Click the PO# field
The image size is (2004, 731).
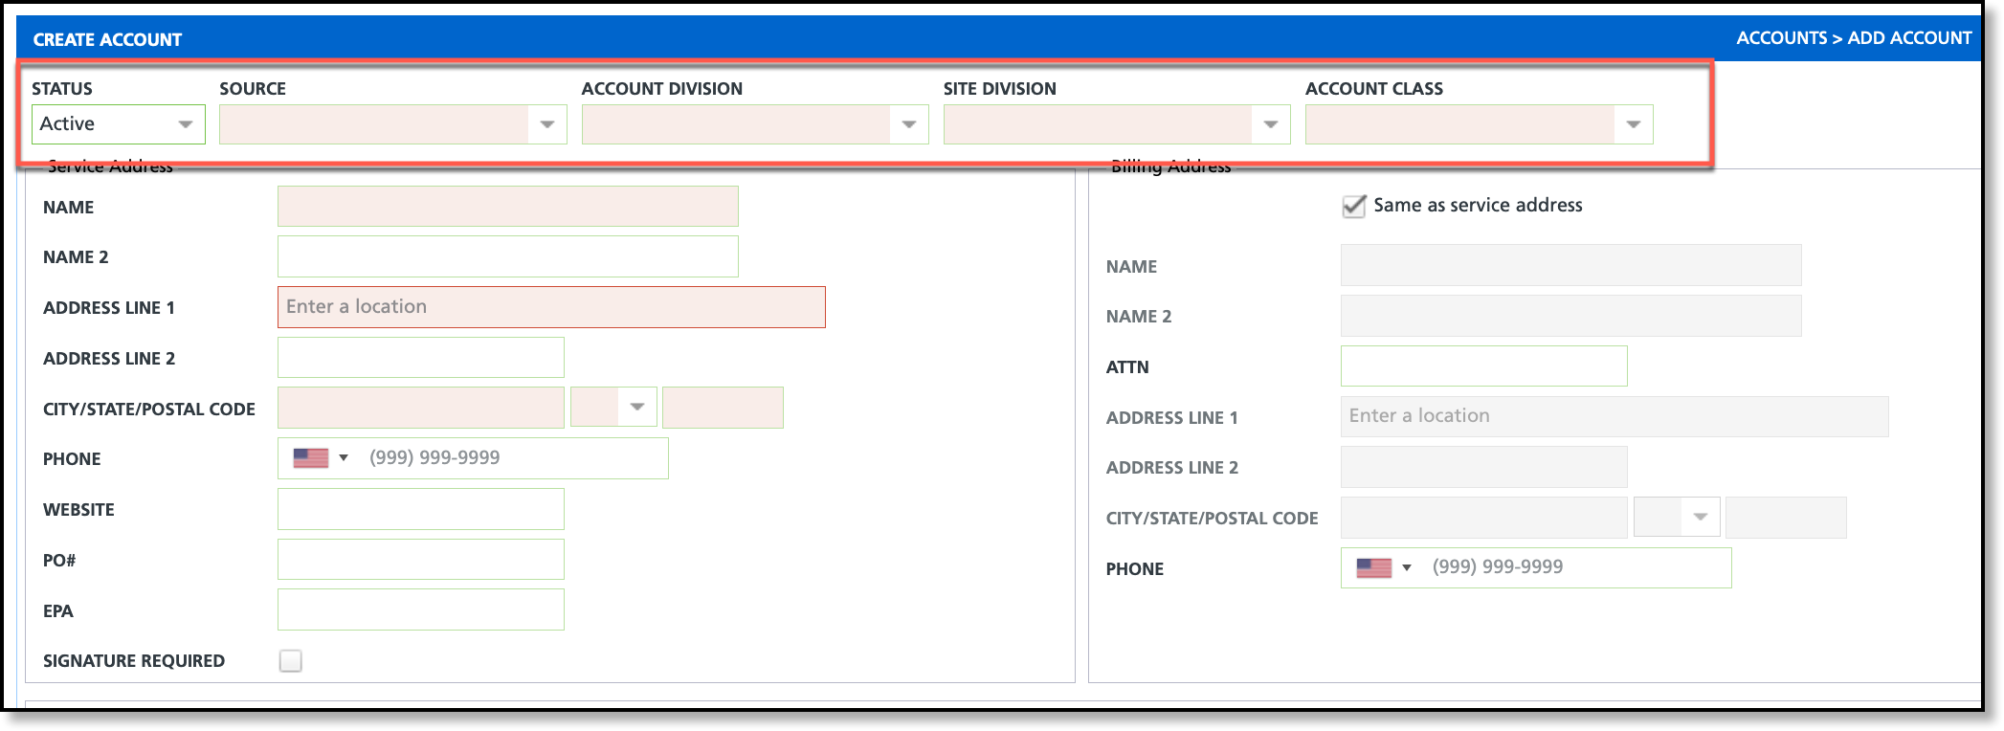421,560
